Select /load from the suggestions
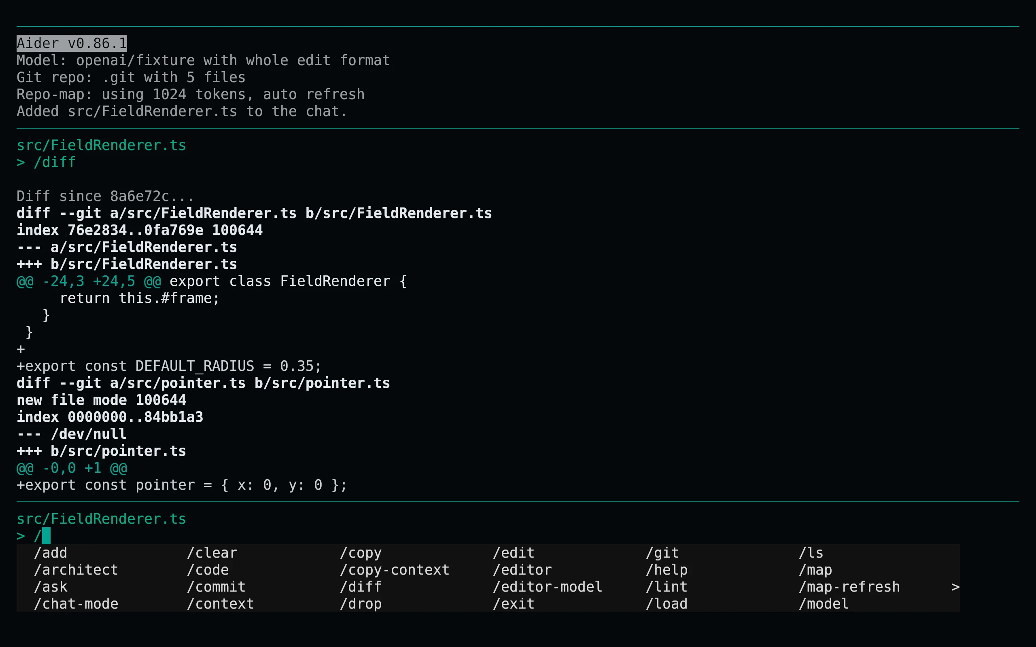Screen dimensions: 1036x647 [x=667, y=604]
